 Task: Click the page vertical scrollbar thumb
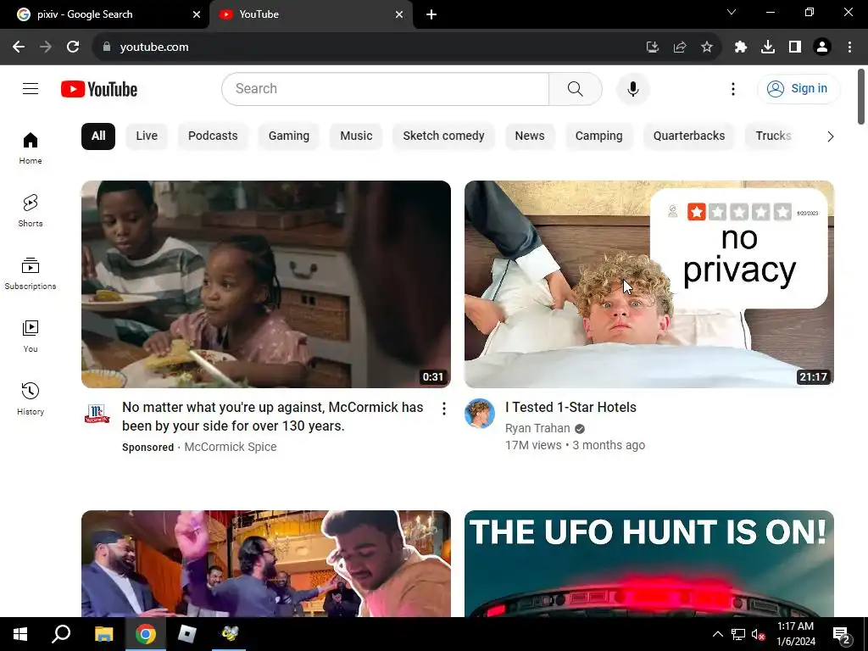(861, 97)
